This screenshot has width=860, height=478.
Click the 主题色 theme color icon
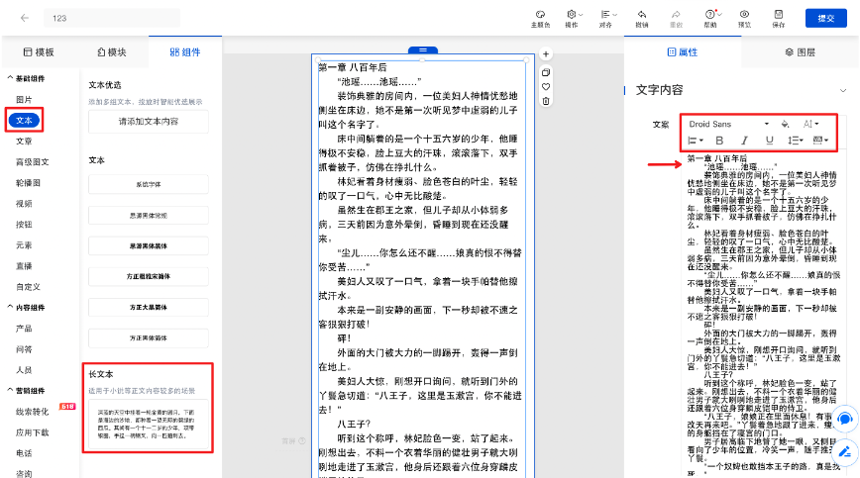coord(541,15)
